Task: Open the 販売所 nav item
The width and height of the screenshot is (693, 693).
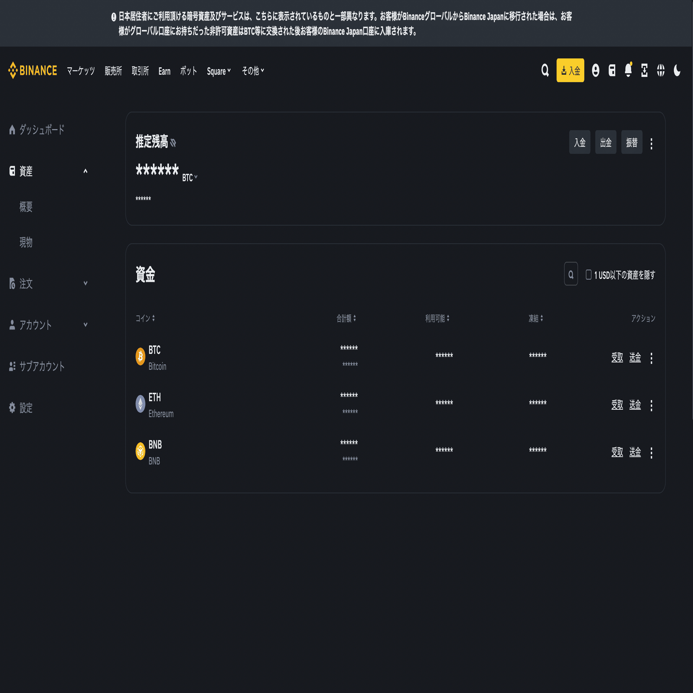Action: pyautogui.click(x=113, y=71)
